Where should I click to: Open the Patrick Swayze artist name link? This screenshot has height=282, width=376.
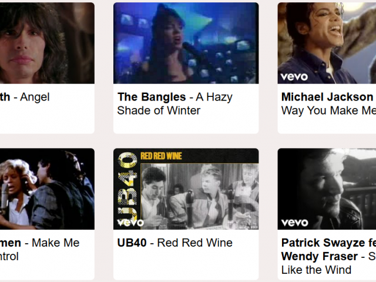tap(323, 243)
